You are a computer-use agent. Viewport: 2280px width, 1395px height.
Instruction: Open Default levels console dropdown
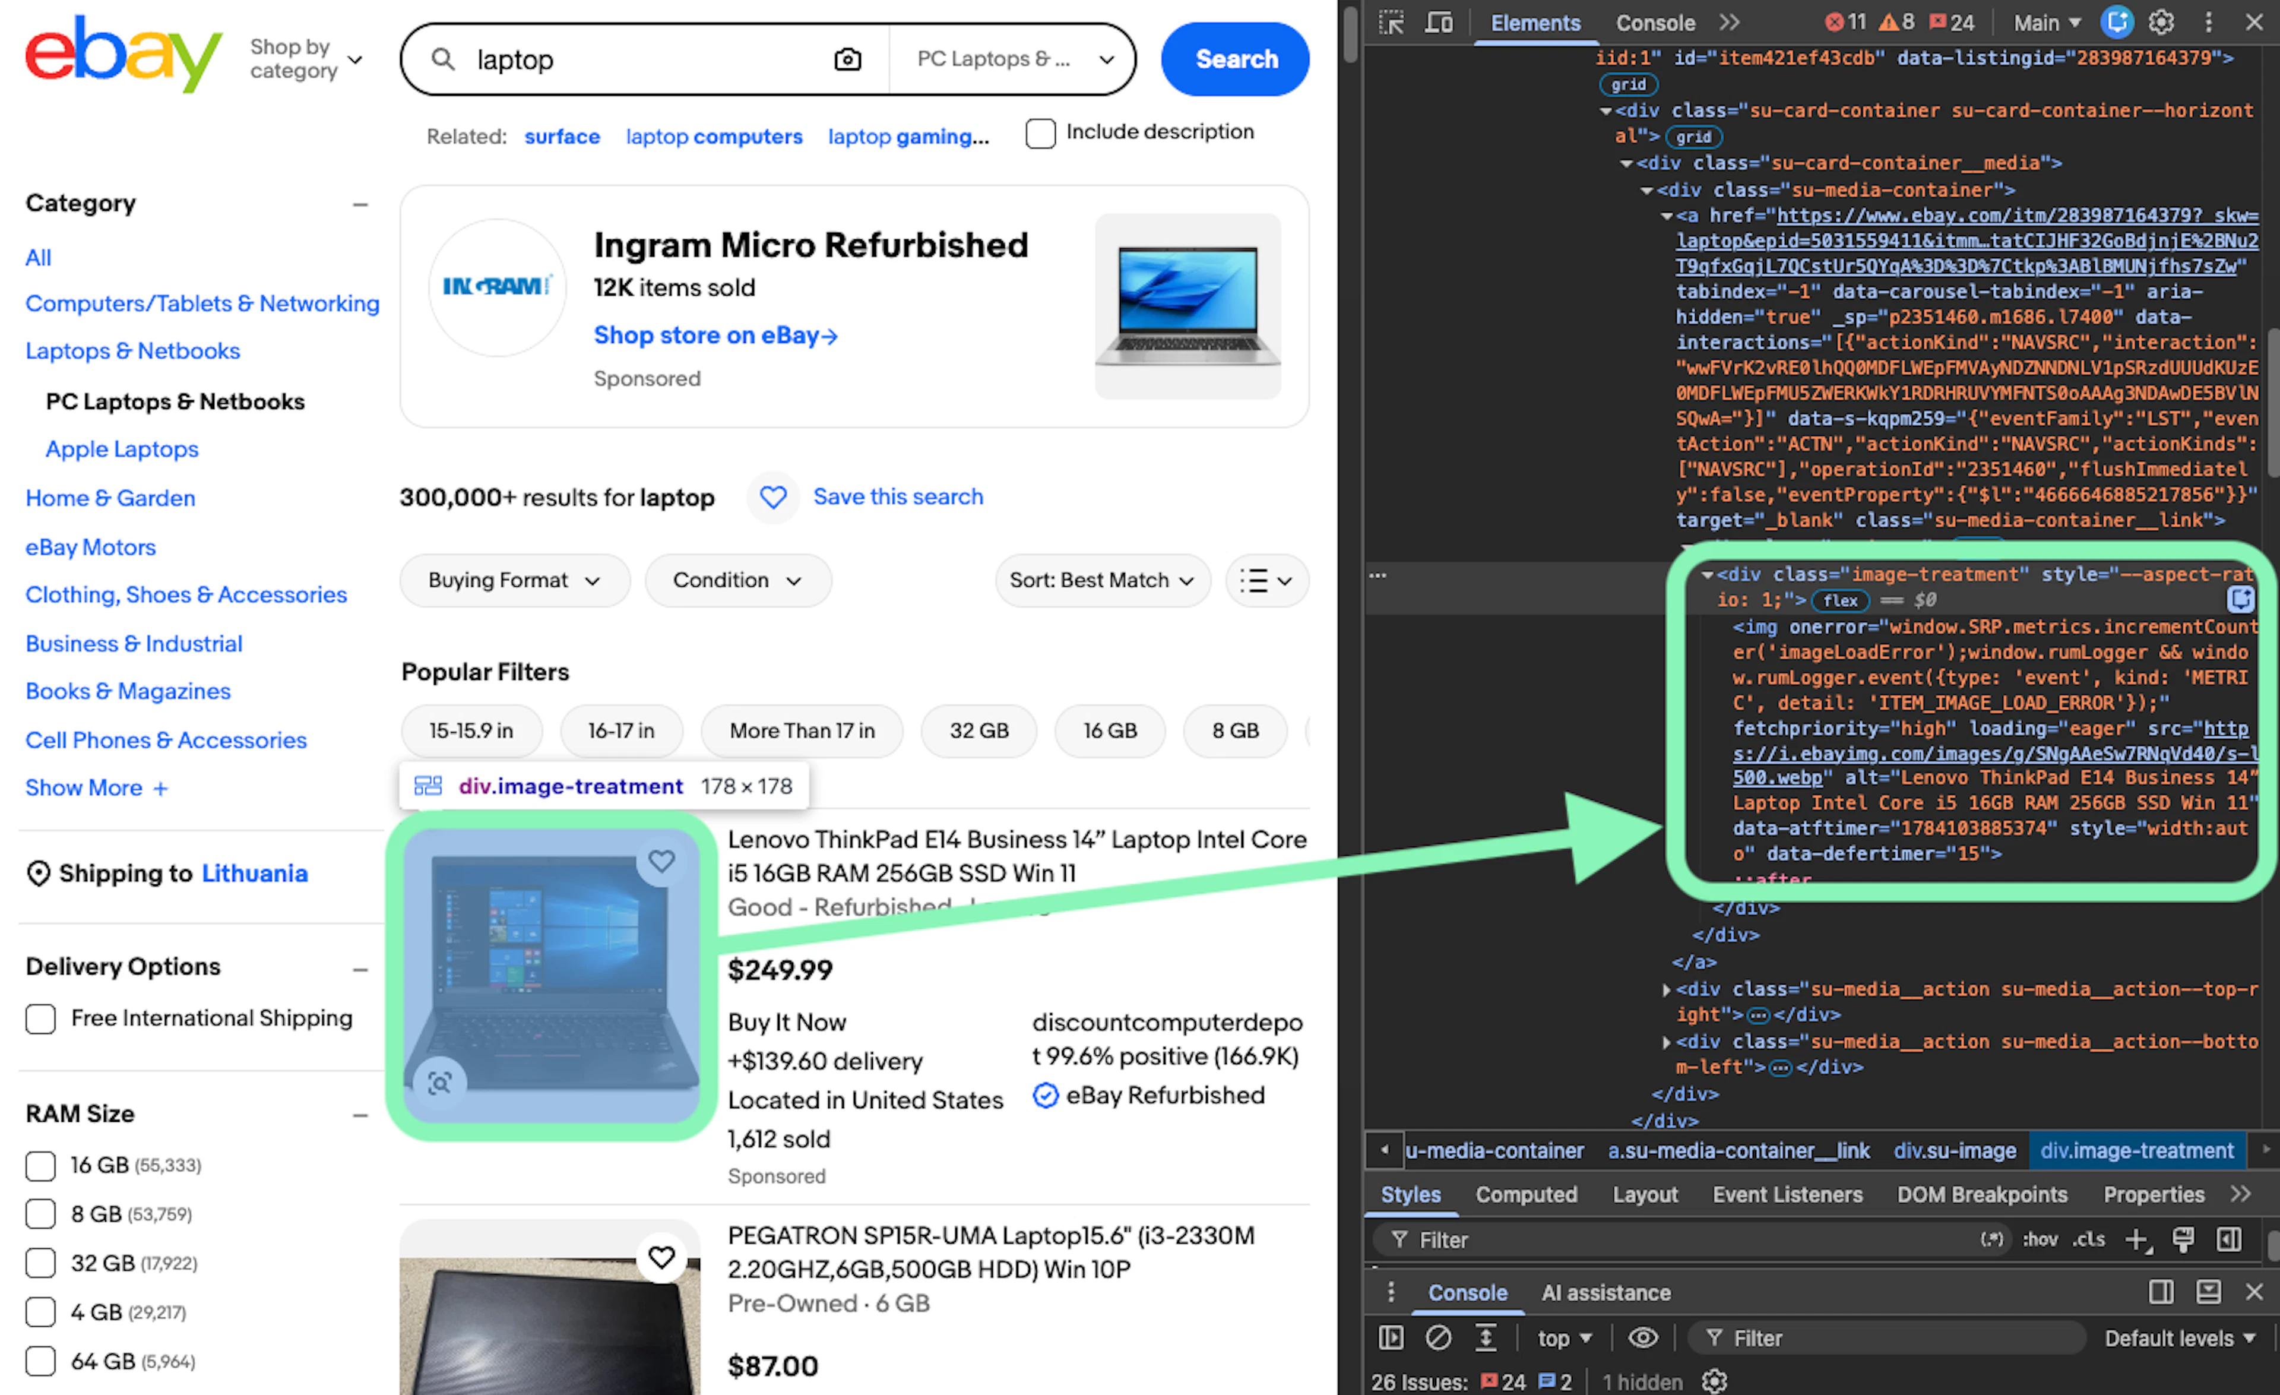point(2179,1337)
